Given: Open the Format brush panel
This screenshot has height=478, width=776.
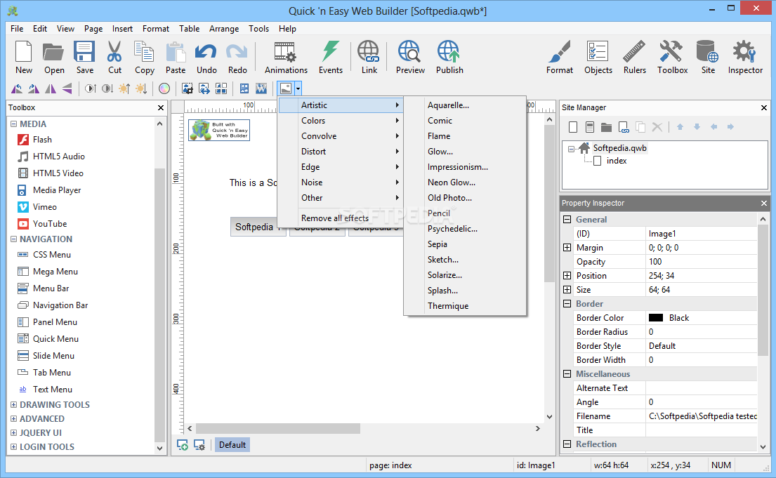Looking at the screenshot, I should [560, 57].
